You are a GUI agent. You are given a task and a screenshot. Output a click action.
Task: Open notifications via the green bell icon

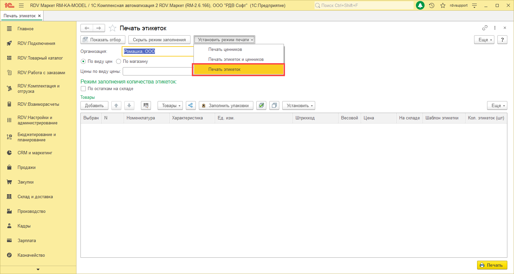pyautogui.click(x=420, y=5)
